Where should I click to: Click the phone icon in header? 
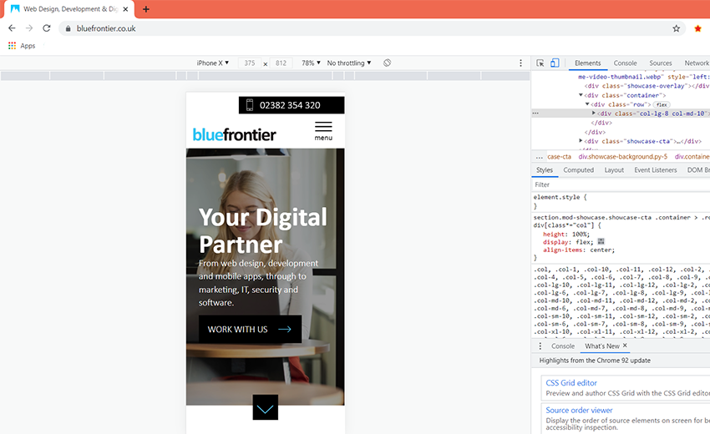[250, 105]
